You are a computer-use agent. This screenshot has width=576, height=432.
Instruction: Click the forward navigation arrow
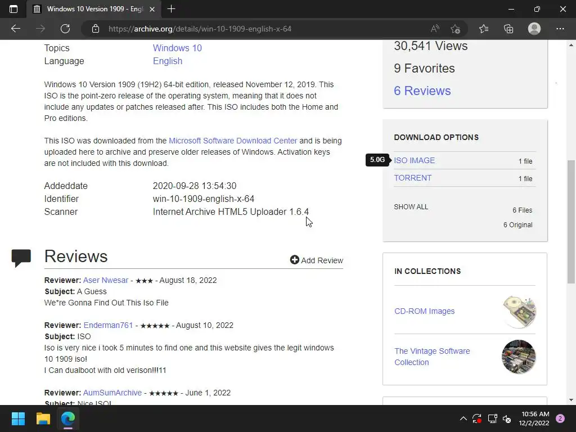coord(40,29)
